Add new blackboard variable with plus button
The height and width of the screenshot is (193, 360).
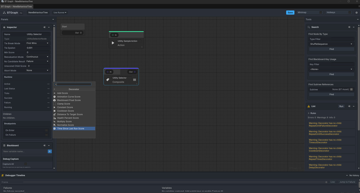(50, 151)
